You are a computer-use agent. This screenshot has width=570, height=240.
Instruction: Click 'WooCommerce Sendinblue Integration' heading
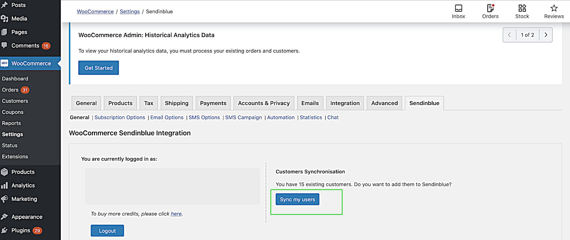[130, 133]
